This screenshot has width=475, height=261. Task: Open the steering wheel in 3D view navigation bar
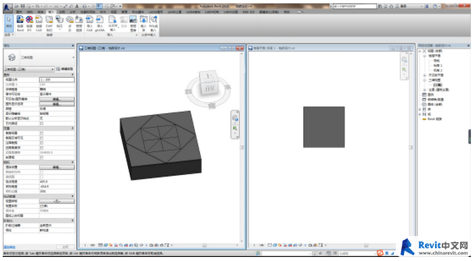[235, 118]
